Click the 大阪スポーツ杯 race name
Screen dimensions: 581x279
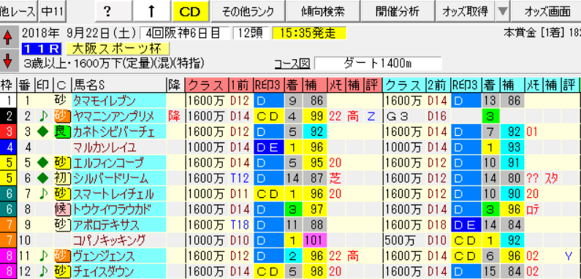coord(118,48)
